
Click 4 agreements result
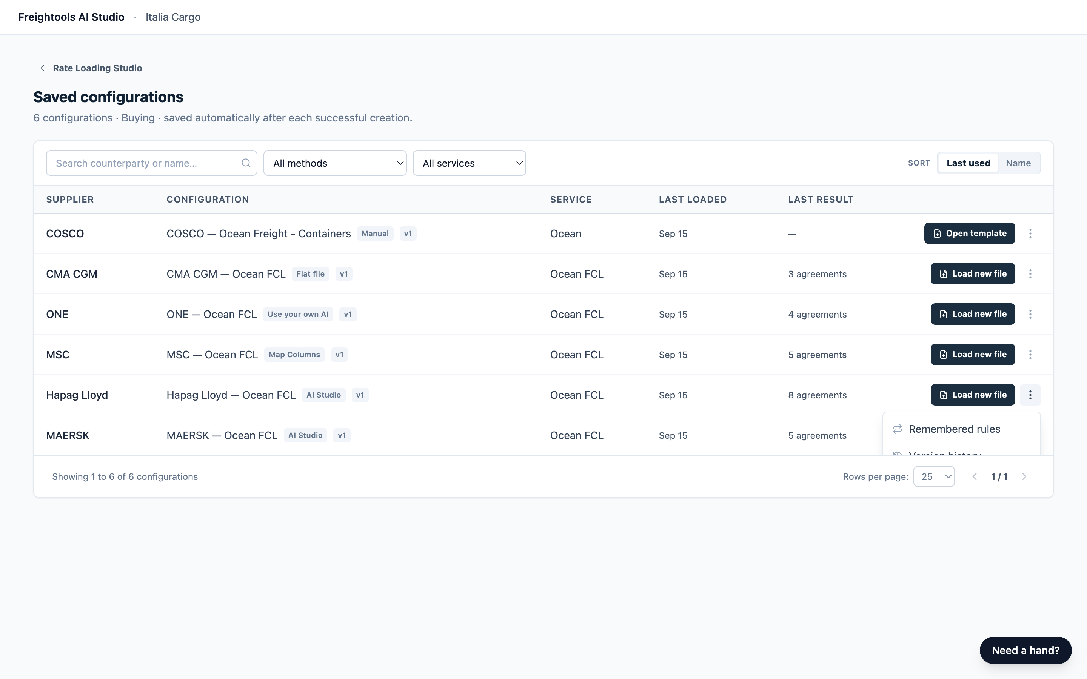click(817, 314)
